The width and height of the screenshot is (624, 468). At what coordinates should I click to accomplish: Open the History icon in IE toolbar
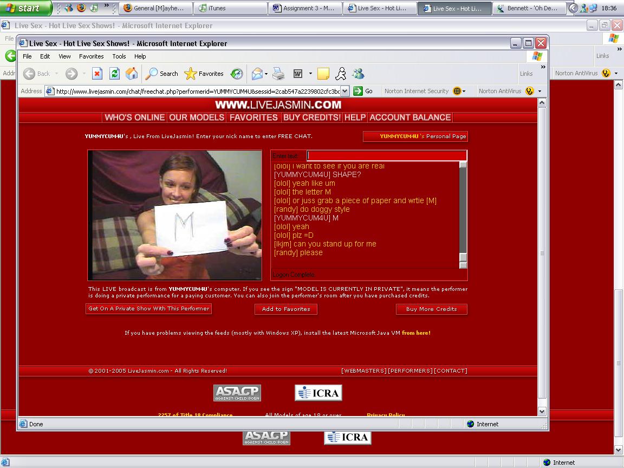237,74
